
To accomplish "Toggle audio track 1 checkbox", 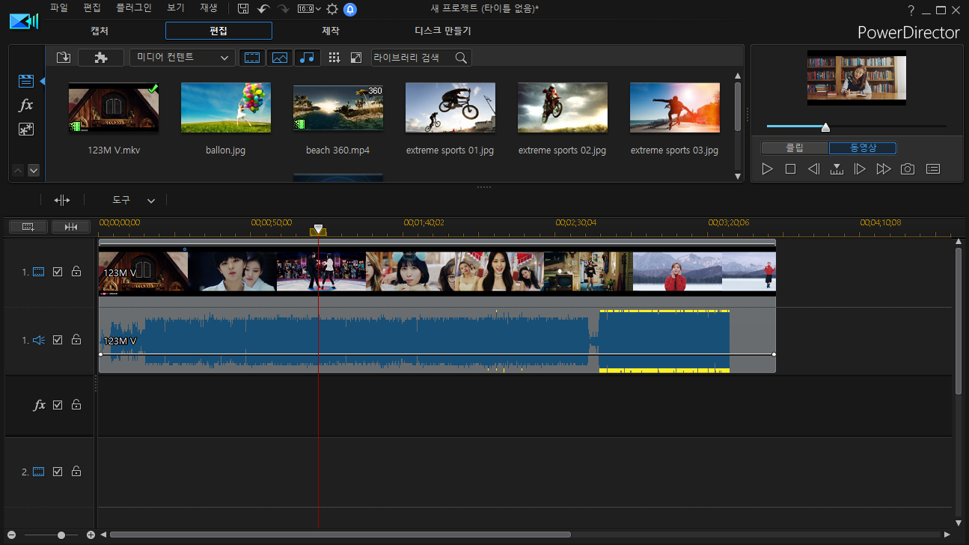I will click(x=58, y=340).
